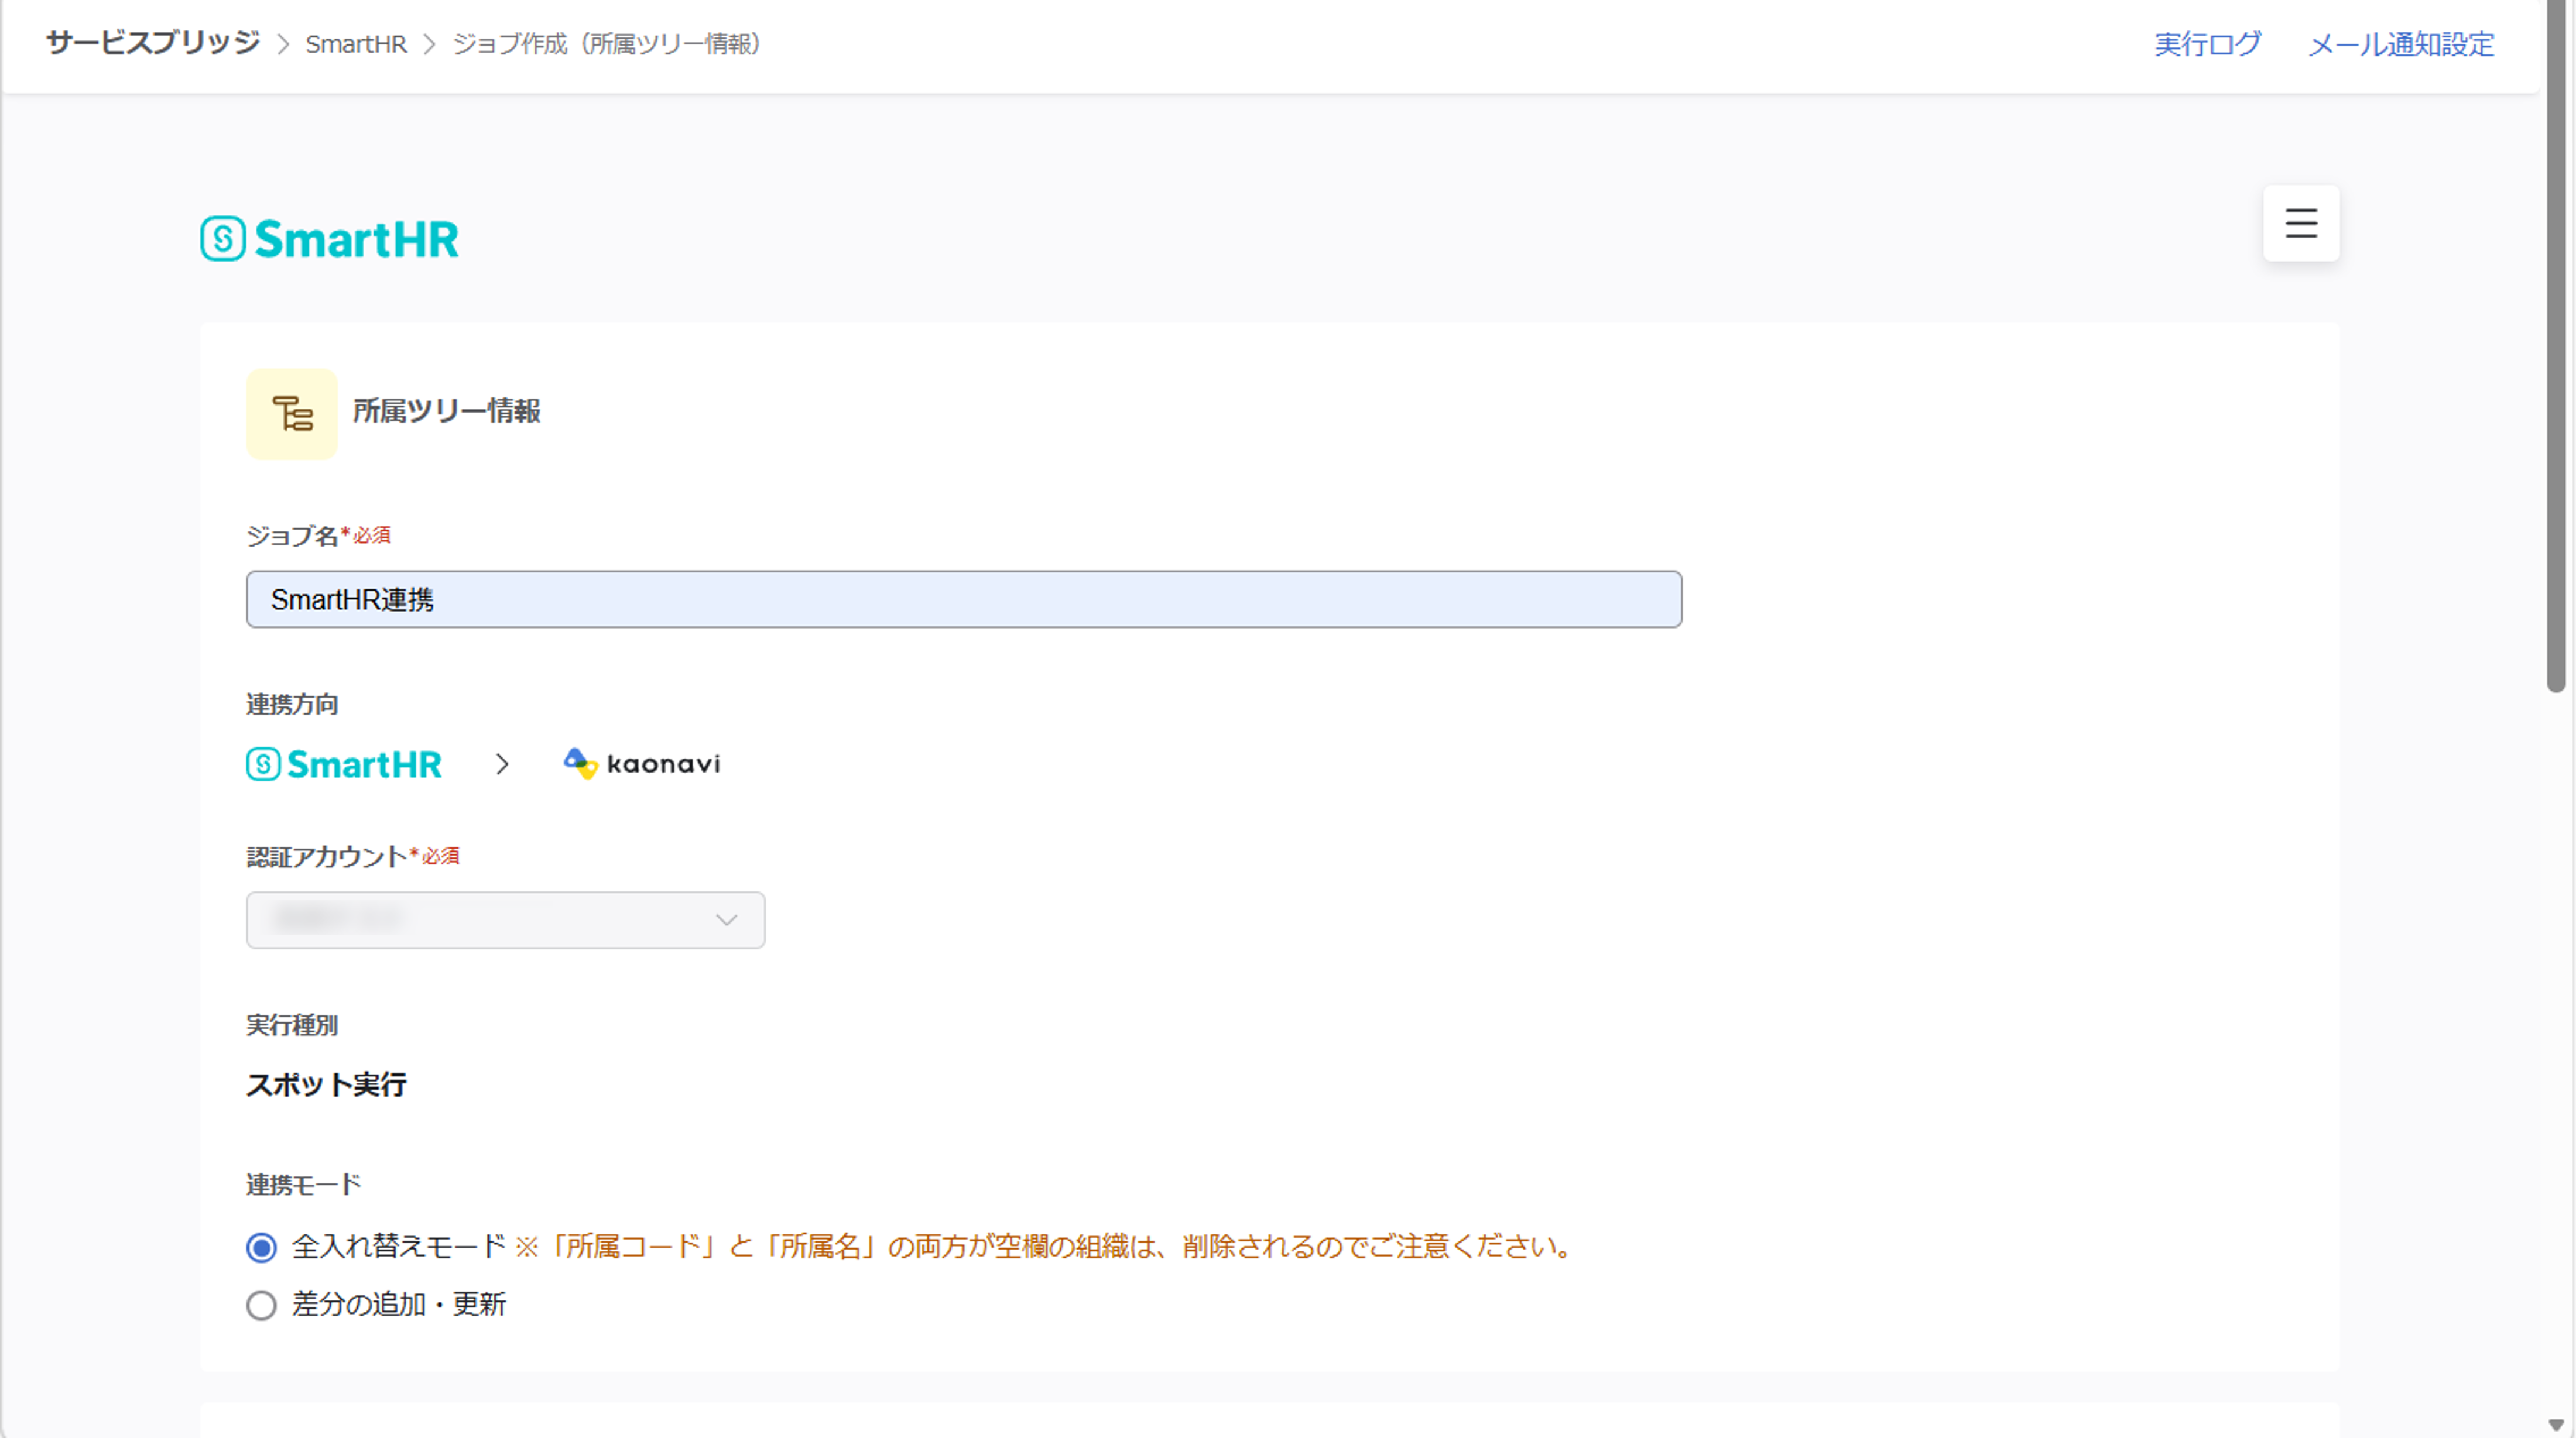Click the SmartHR logo at page top
The image size is (2576, 1438).
pos(329,239)
